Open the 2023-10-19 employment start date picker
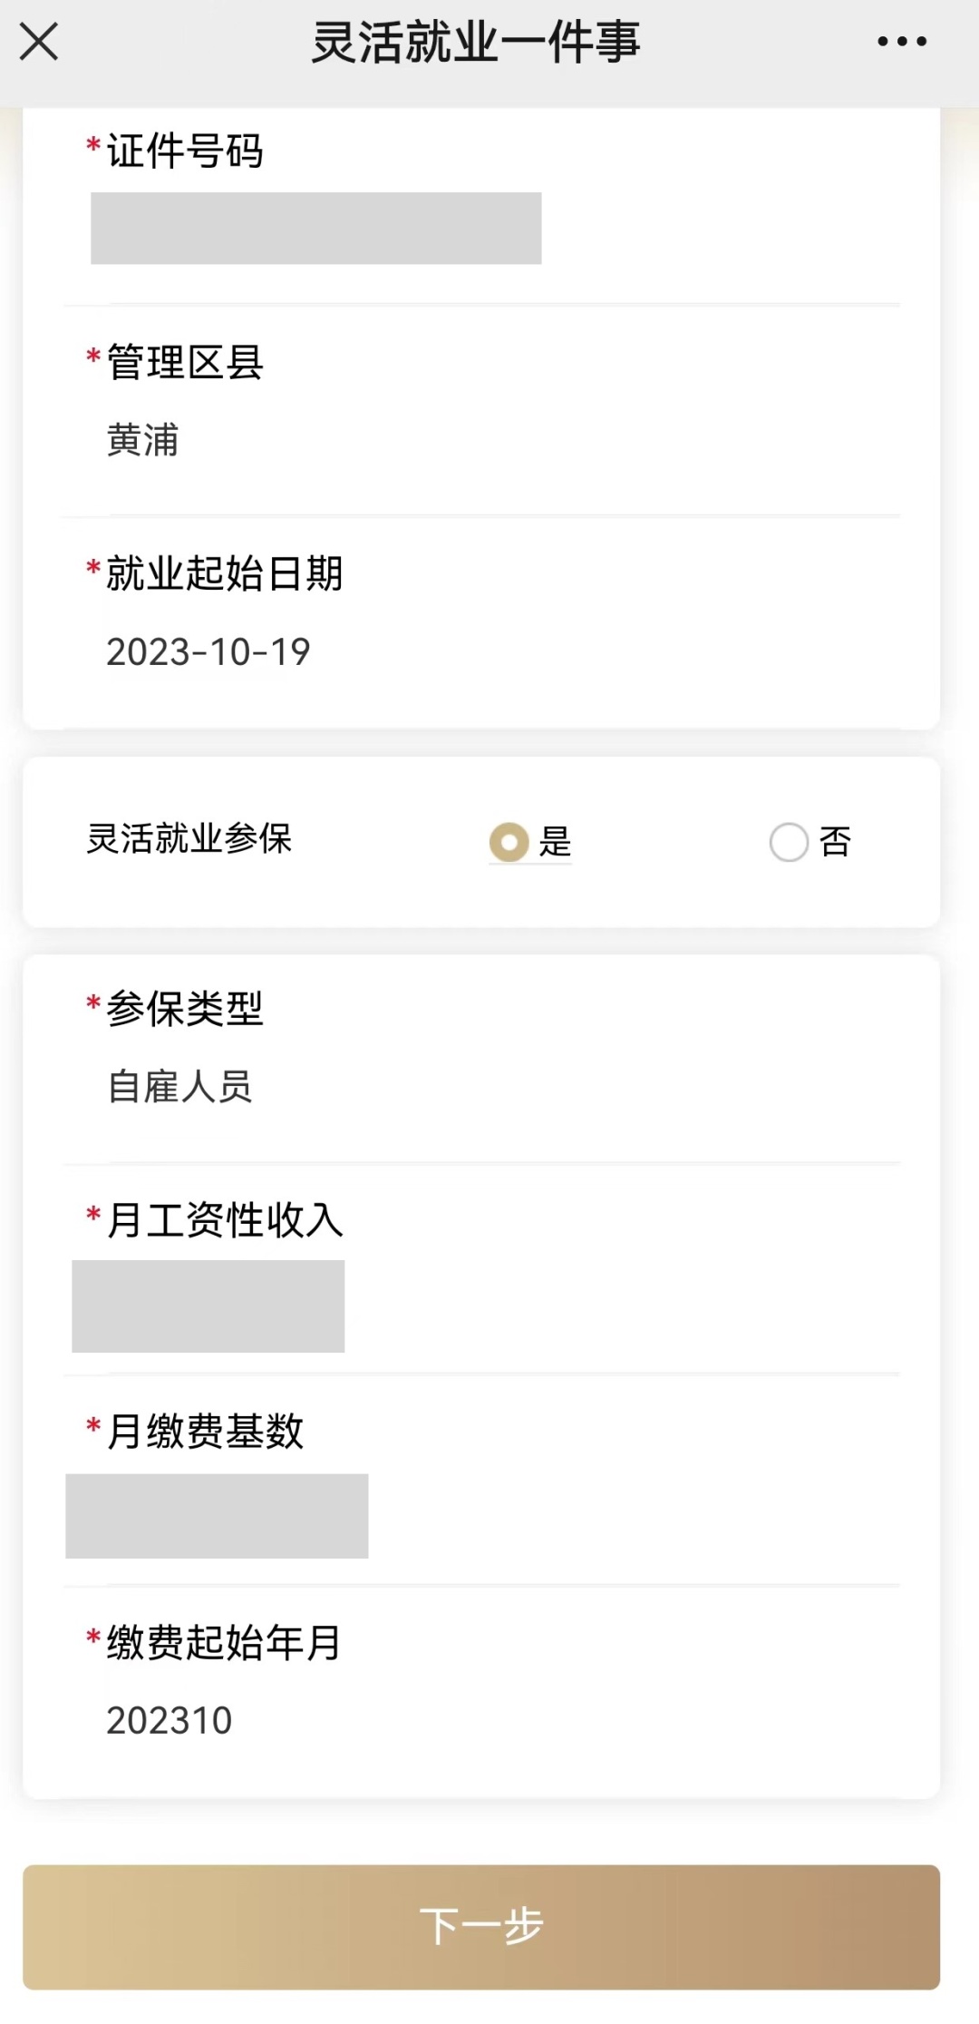Viewport: 979px width, 2024px height. point(208,652)
